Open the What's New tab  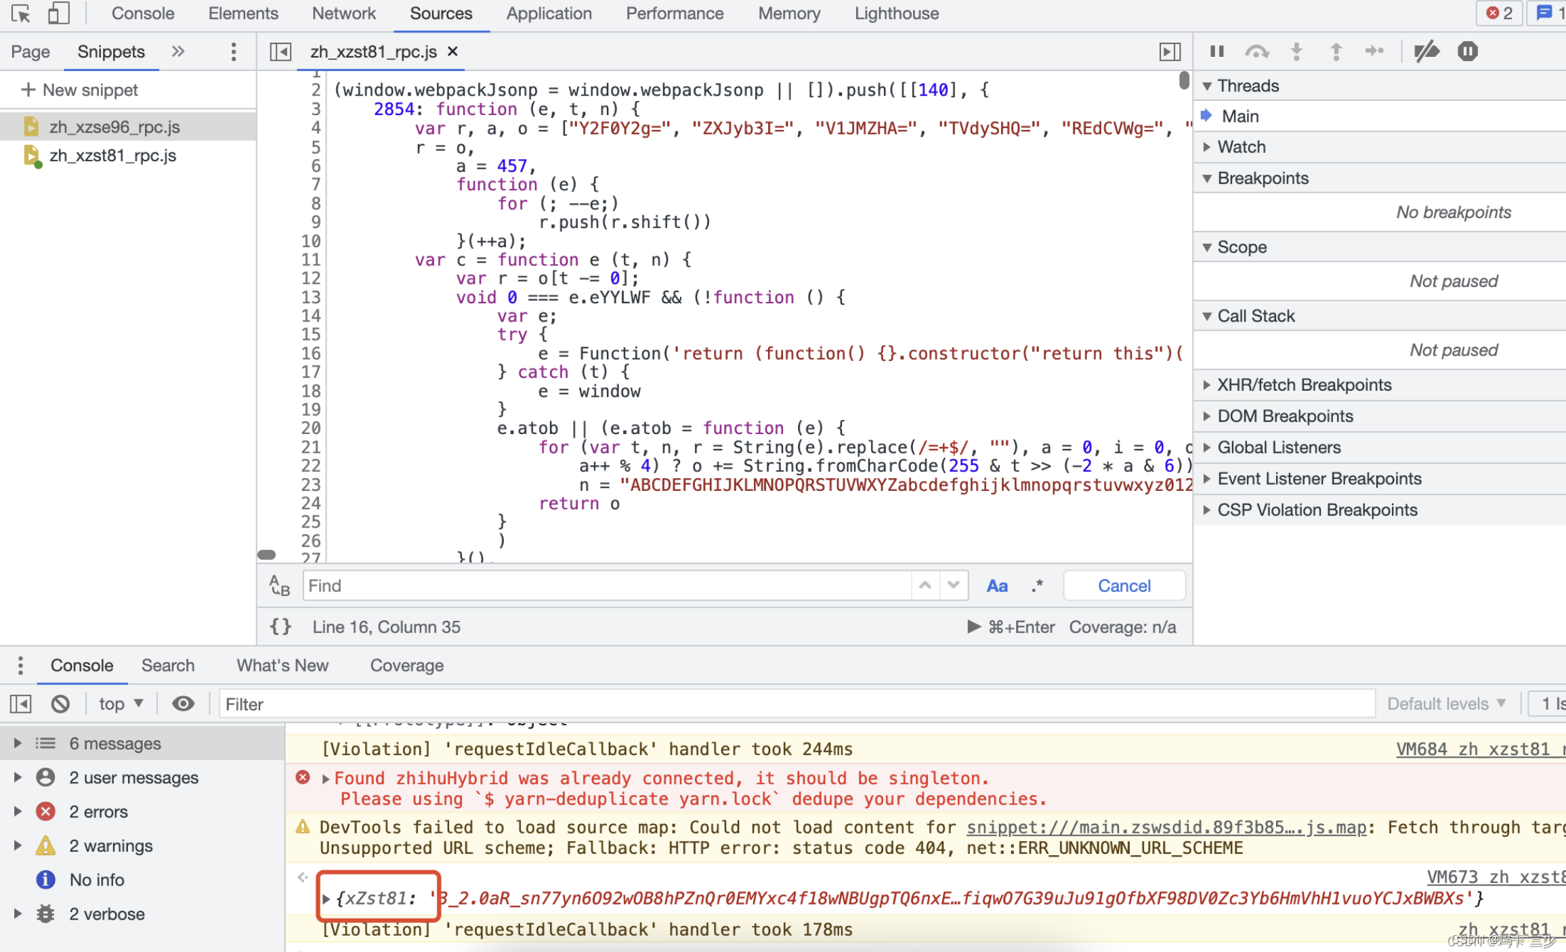(x=282, y=666)
